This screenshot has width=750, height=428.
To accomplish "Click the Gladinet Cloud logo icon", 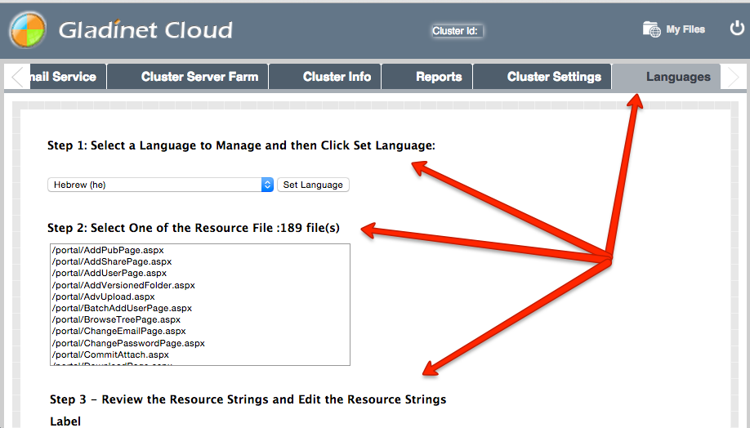I will [x=28, y=29].
